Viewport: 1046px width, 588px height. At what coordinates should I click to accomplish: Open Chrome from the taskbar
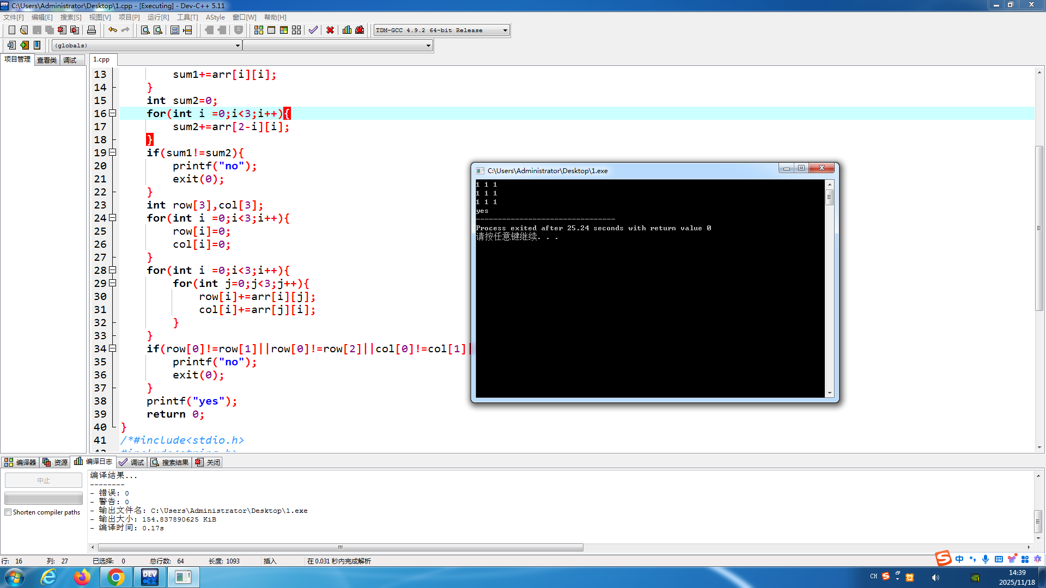coord(115,577)
